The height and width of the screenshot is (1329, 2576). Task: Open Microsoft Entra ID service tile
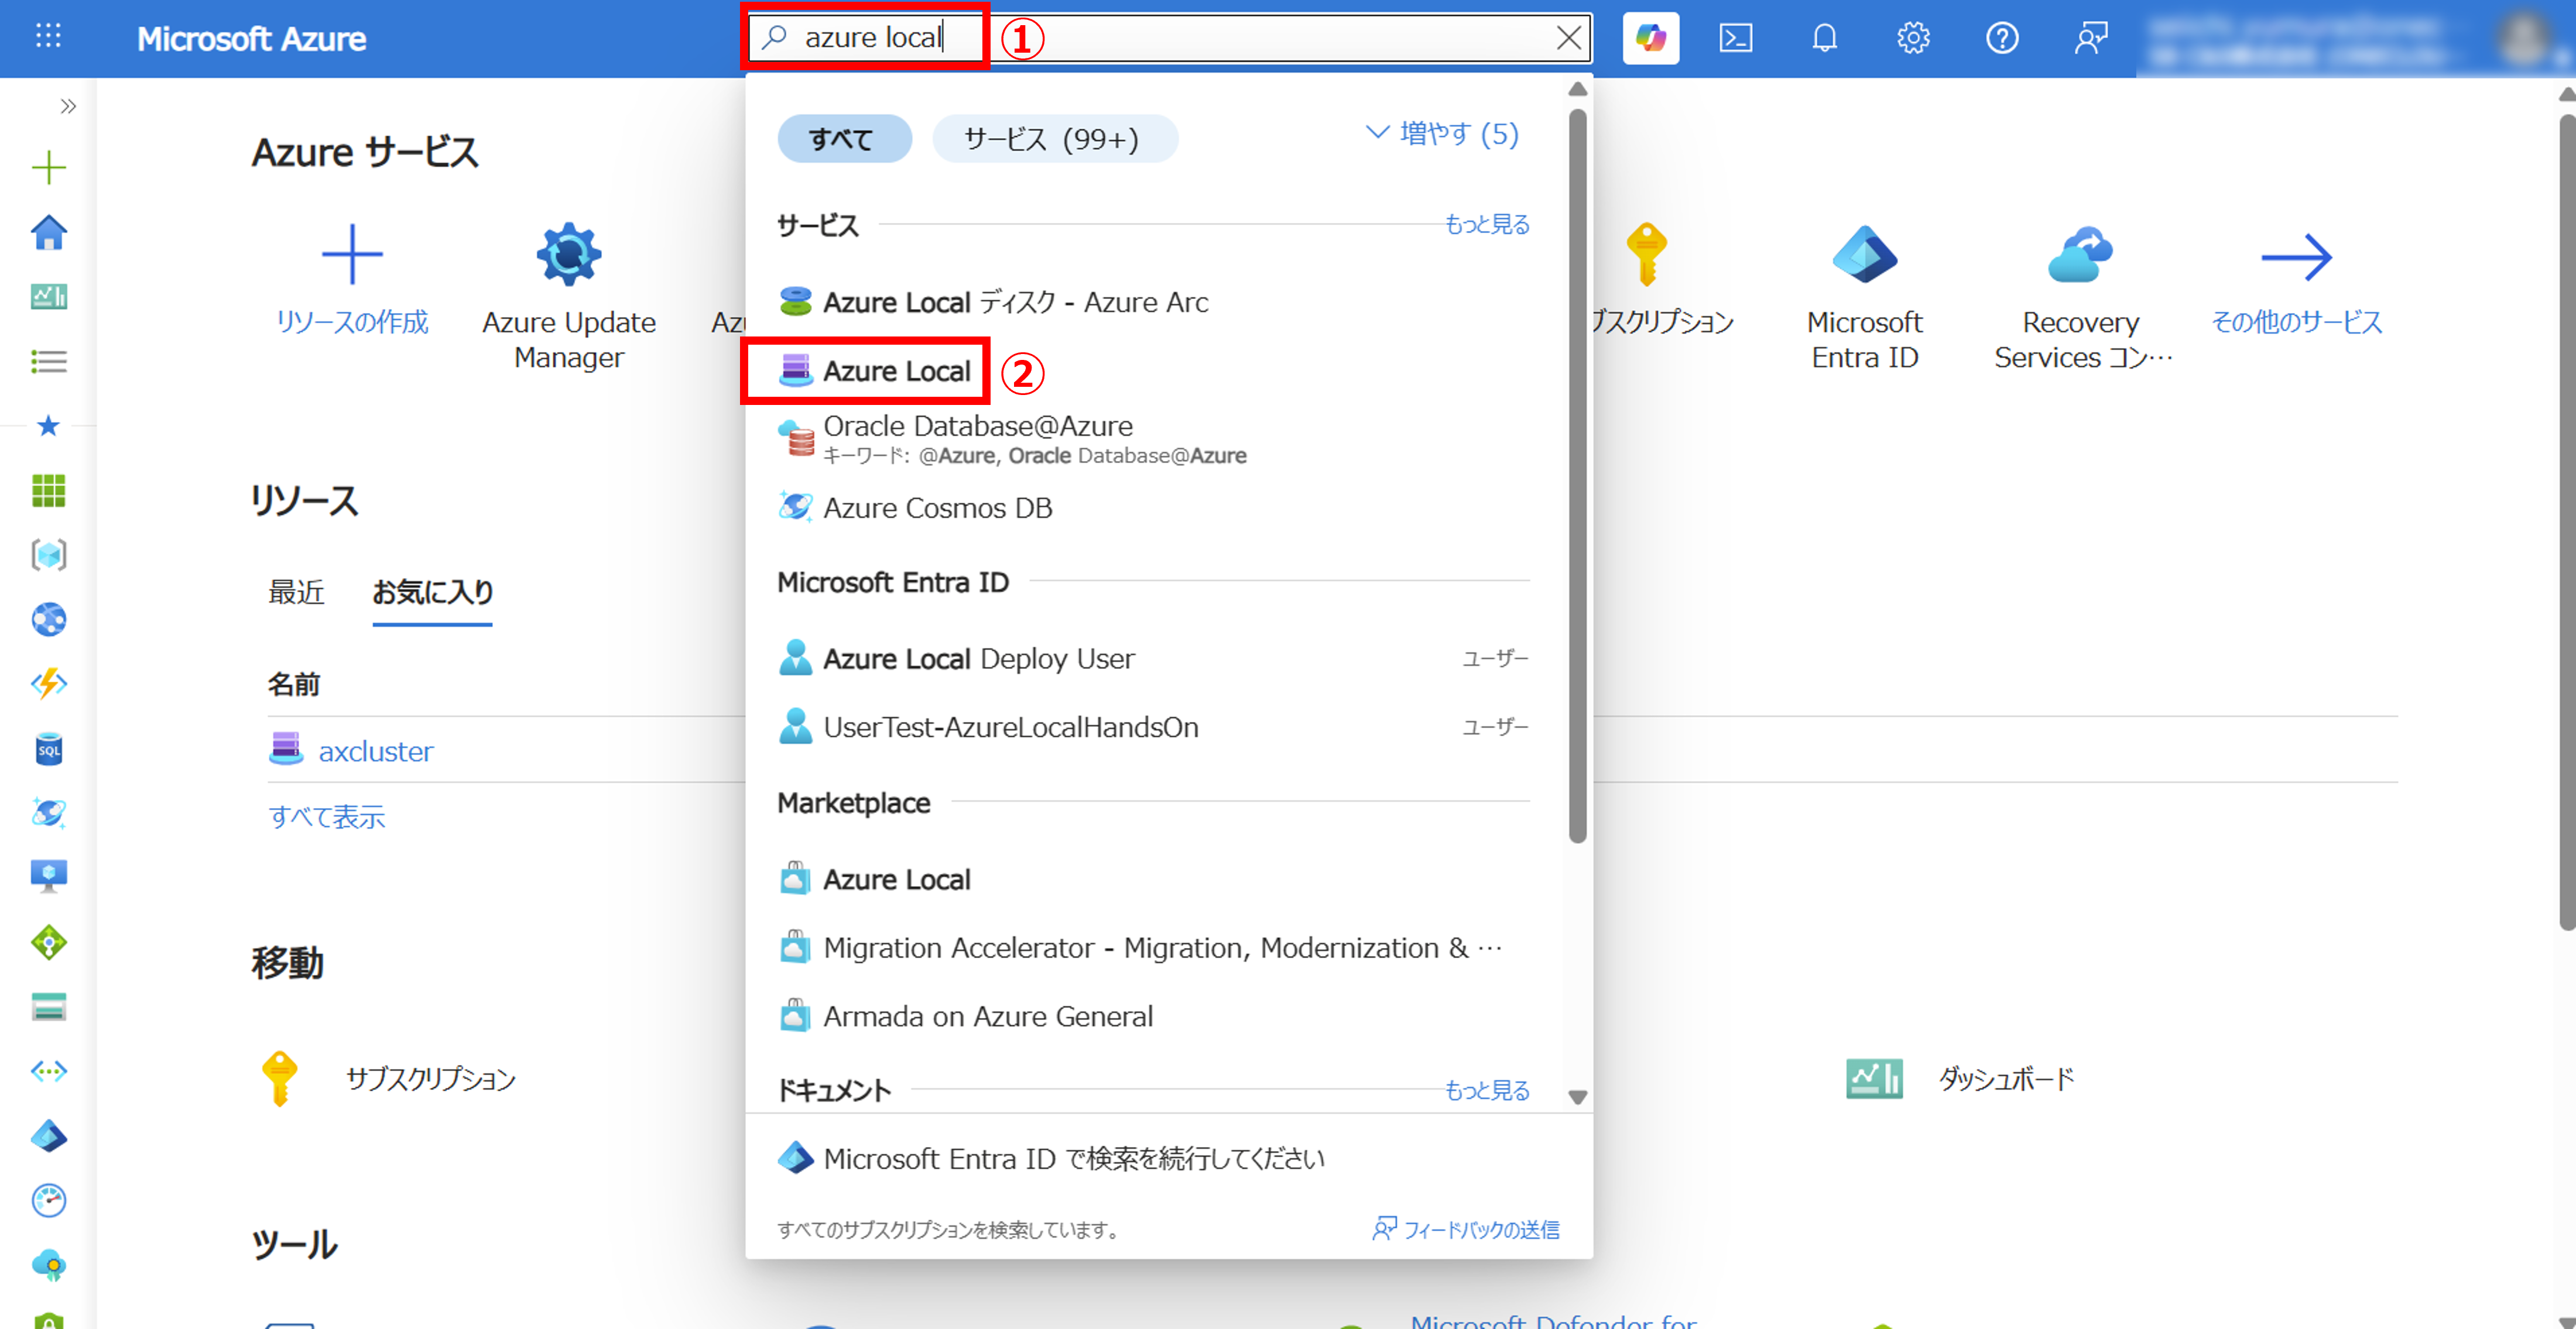[1864, 297]
